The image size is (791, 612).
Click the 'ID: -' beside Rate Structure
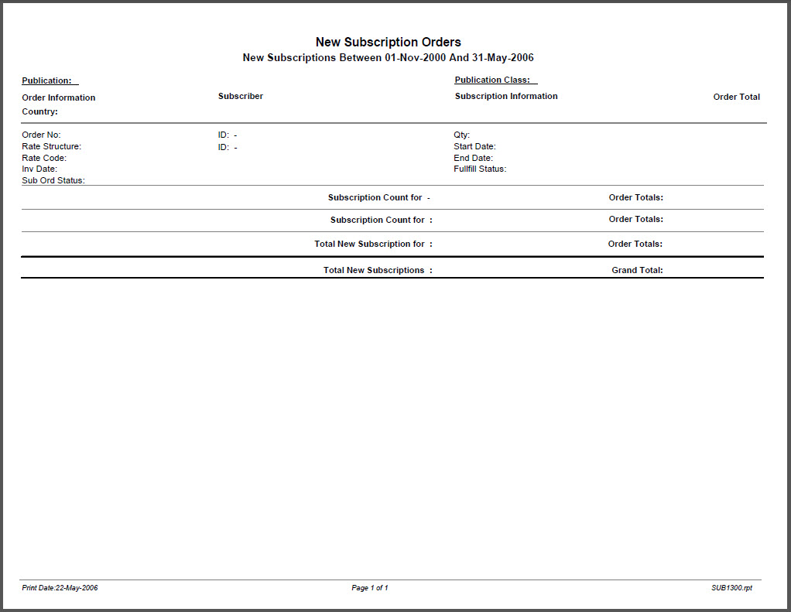tap(228, 148)
